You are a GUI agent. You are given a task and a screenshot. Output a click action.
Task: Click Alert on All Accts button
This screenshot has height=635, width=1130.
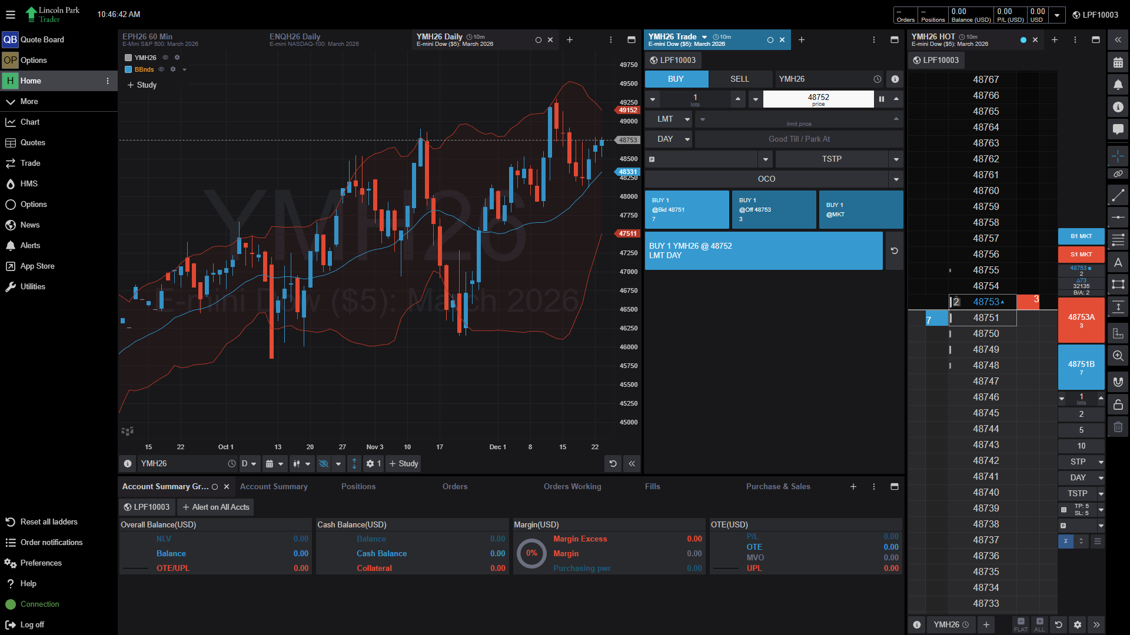216,507
